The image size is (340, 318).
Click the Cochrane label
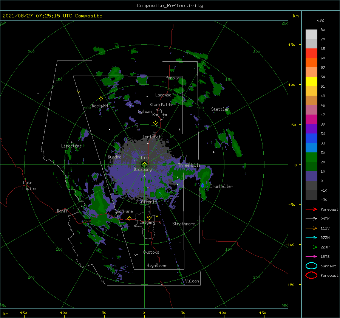point(124,211)
